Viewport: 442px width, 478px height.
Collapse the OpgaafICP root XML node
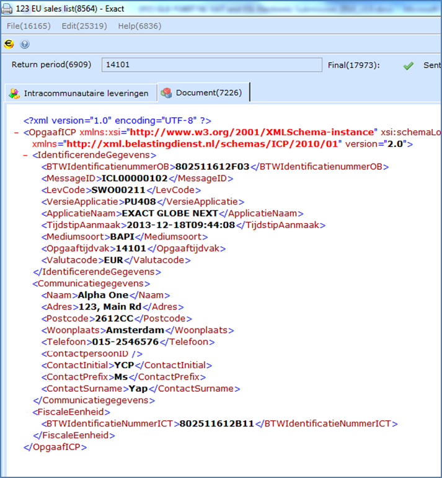click(x=16, y=132)
